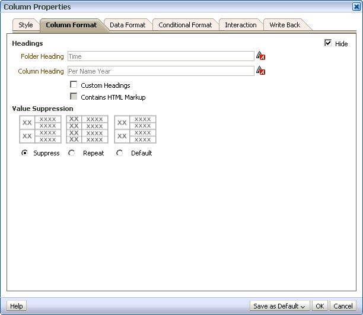Open the Interaction tab
Screen dimensions: 363x315
pos(241,25)
